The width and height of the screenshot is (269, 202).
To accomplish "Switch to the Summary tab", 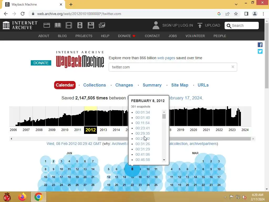I will 152,85.
